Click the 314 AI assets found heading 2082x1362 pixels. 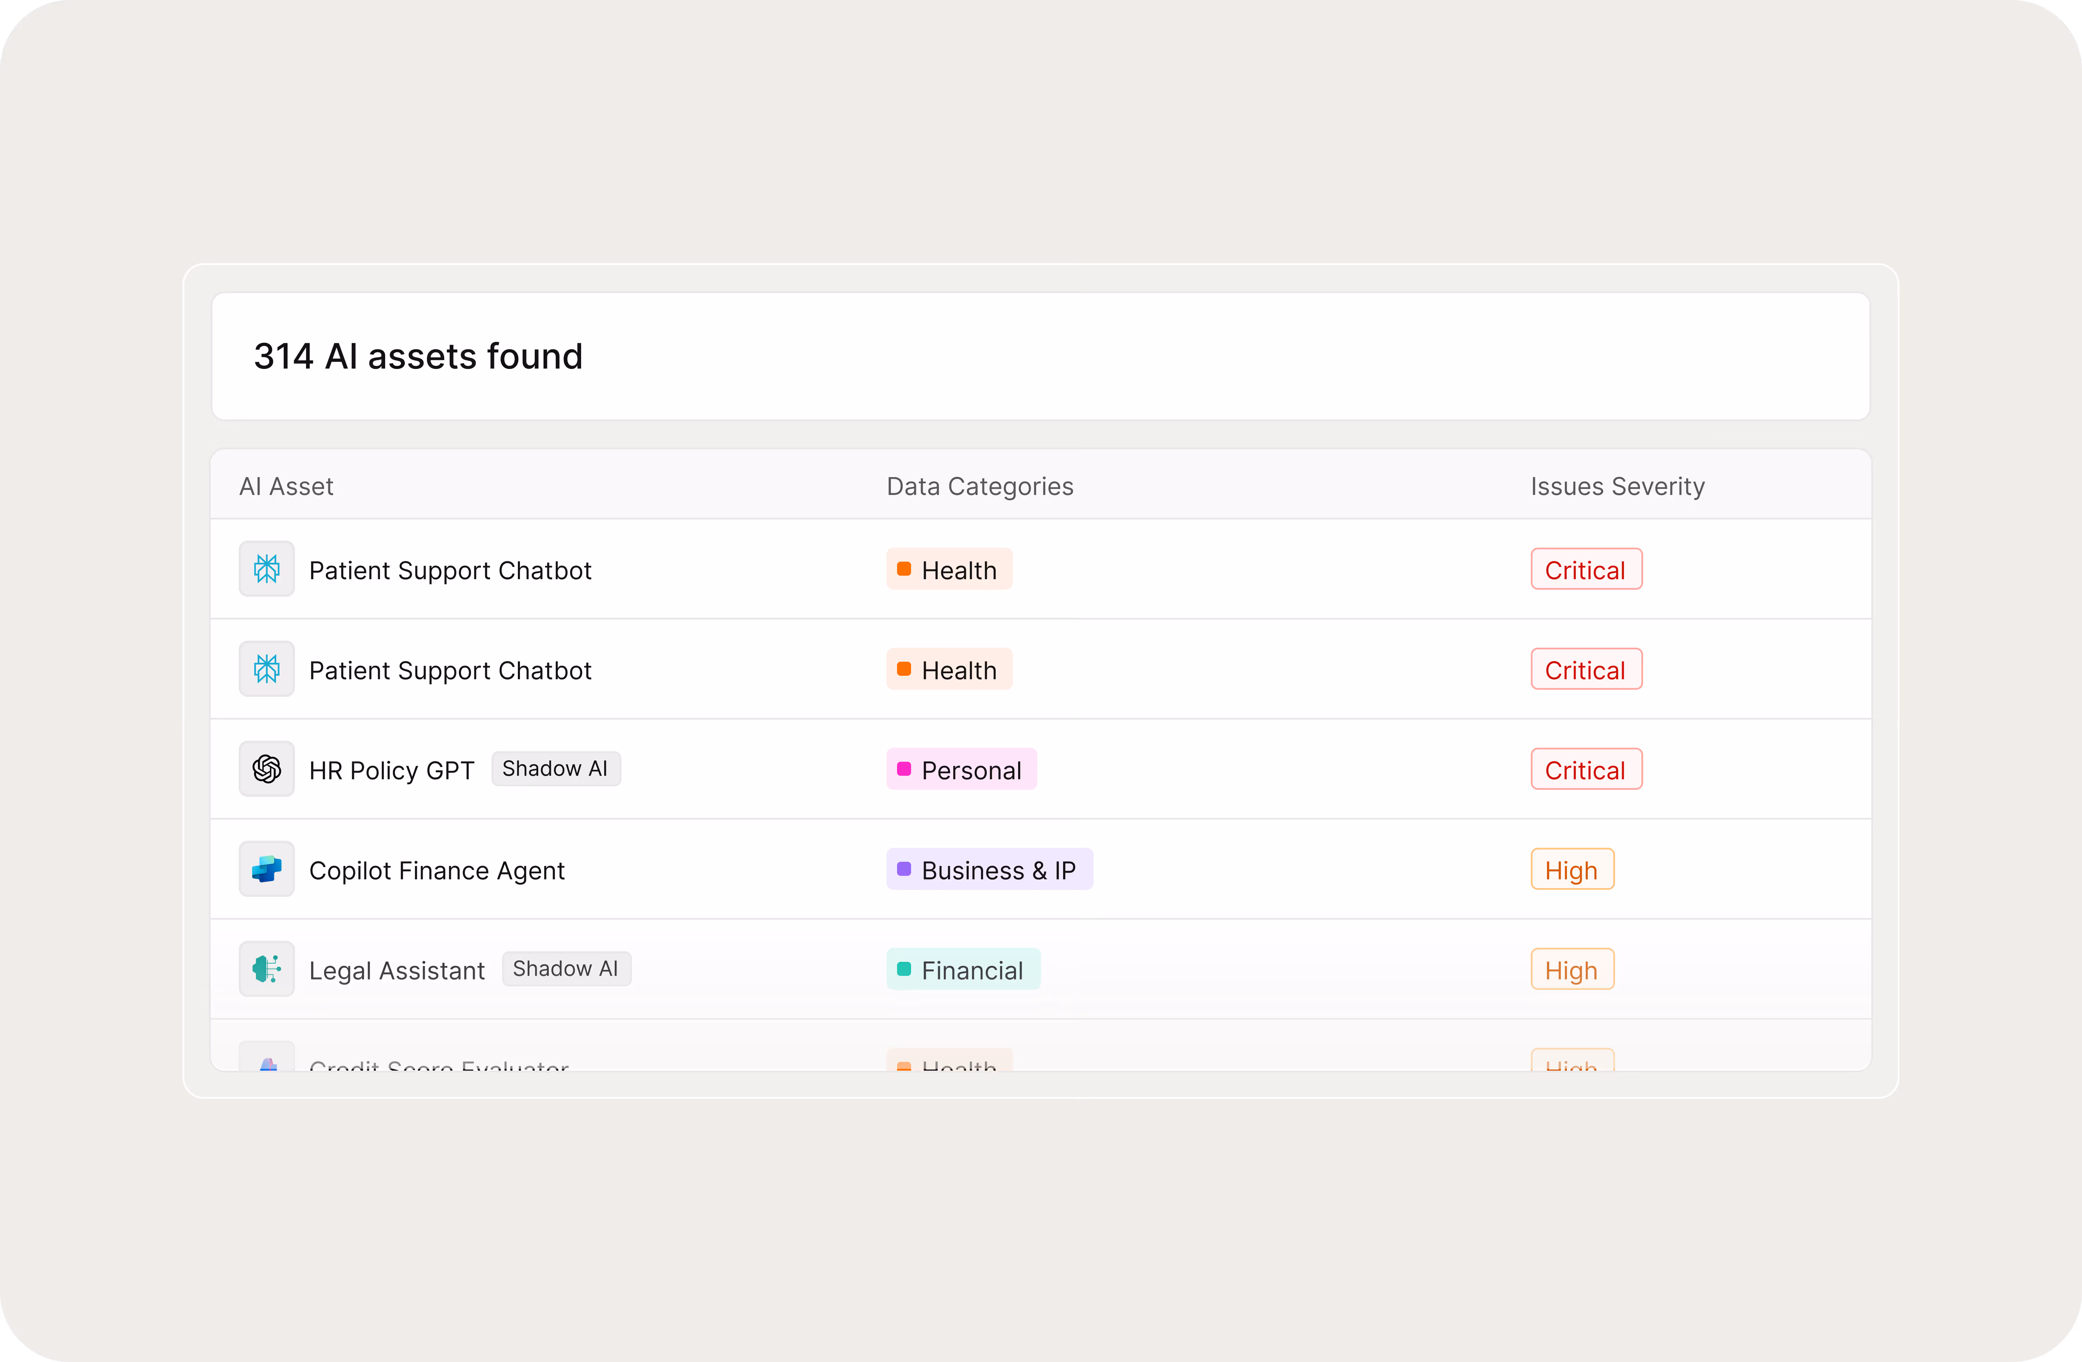(x=418, y=356)
